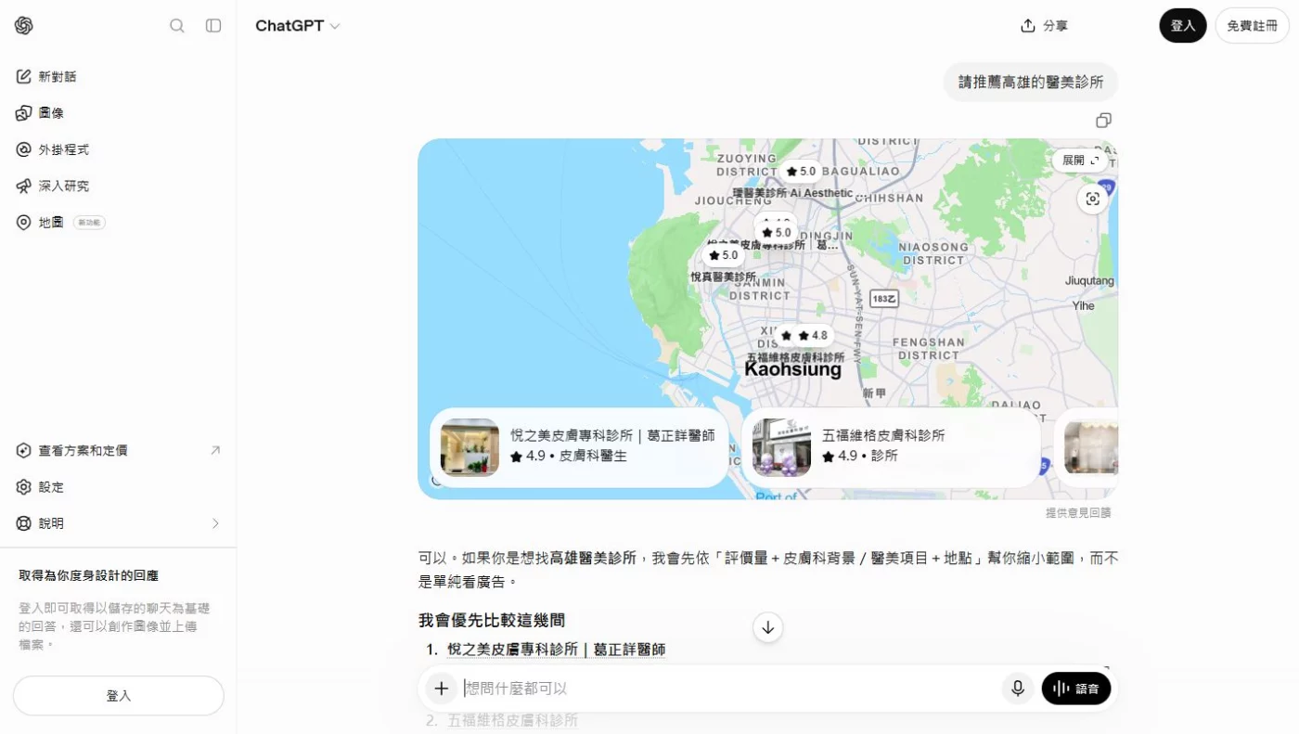Click the 提供意見回饋 feedback link
Screen dimensions: 1299x734
(1078, 513)
